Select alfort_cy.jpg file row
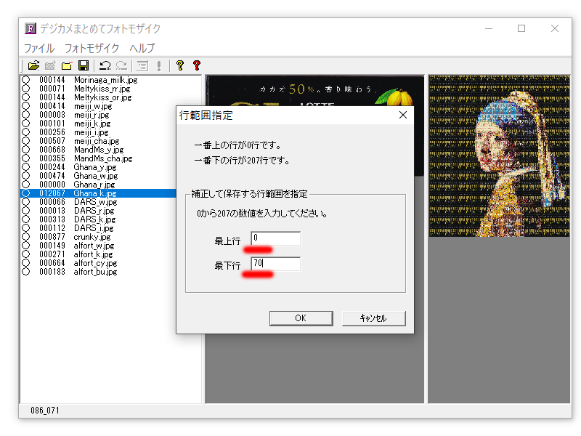 98,263
